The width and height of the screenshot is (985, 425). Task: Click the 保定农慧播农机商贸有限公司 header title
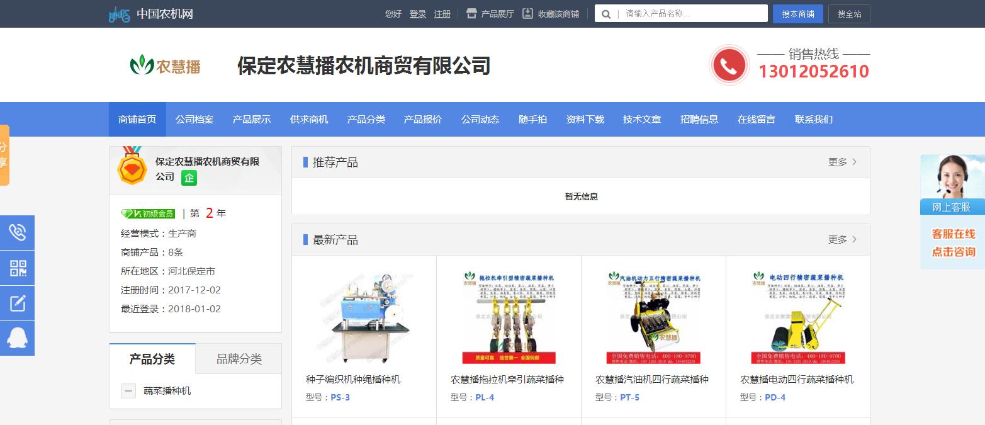point(364,65)
